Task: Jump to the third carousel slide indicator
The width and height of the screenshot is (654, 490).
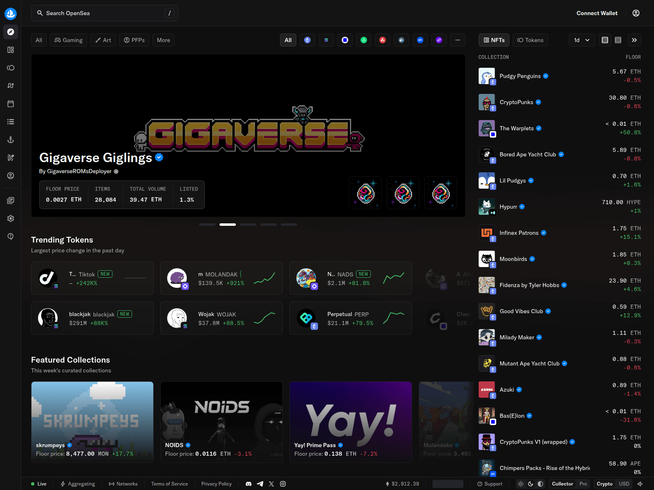Action: coord(248,225)
